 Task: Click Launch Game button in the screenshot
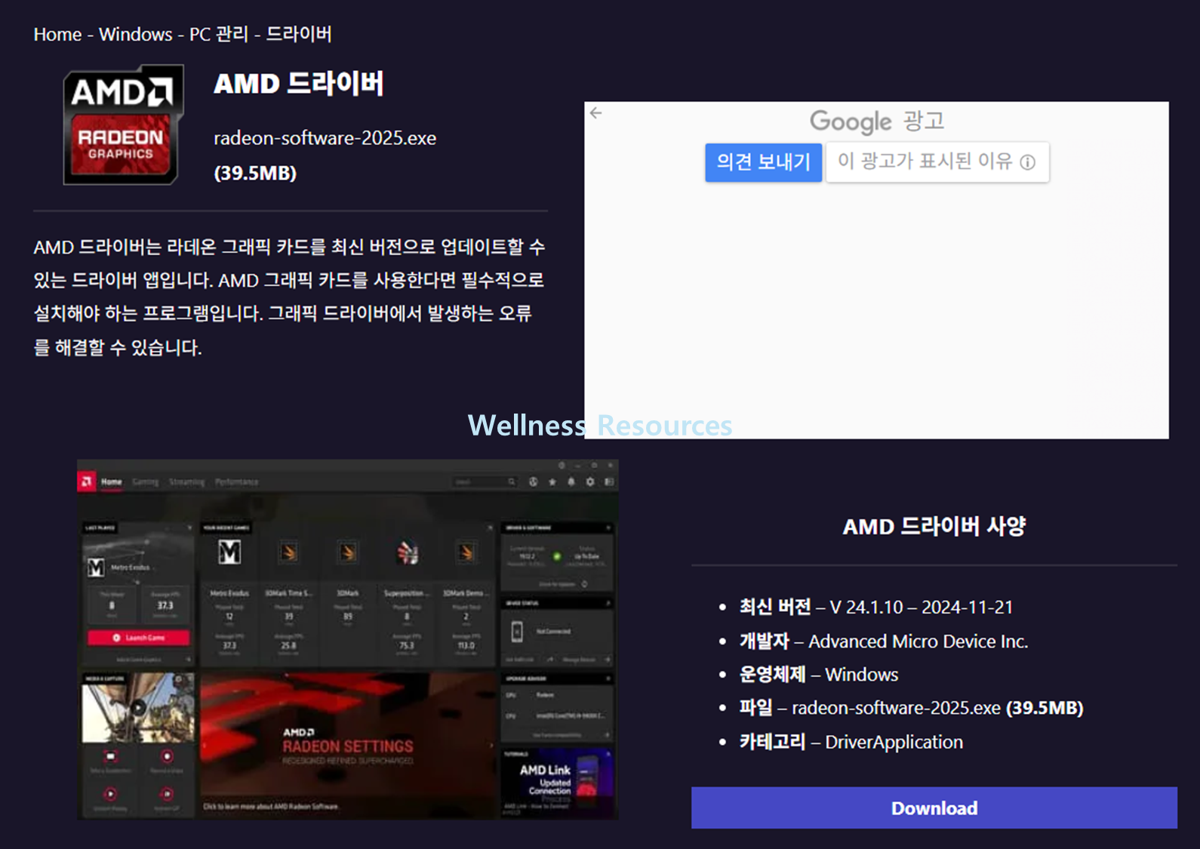tap(139, 638)
